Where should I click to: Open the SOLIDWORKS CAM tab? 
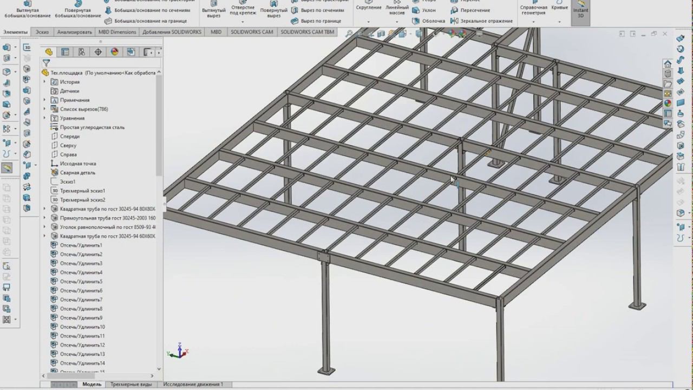click(x=252, y=32)
